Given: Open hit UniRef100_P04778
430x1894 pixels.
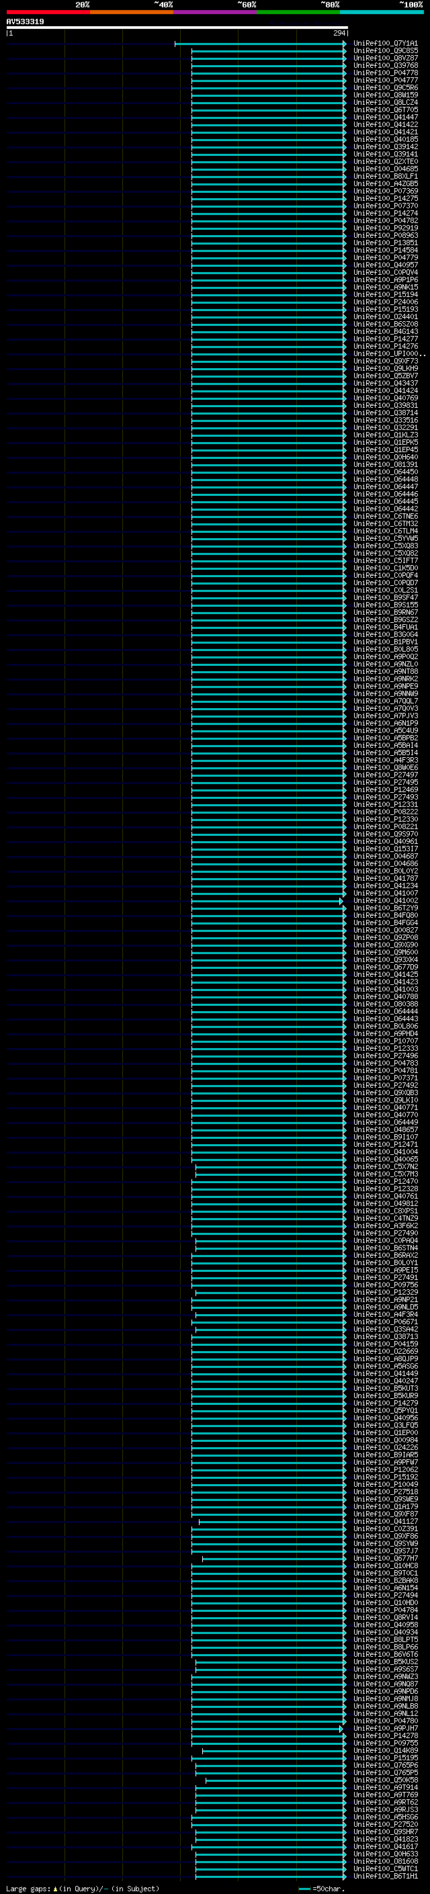Looking at the screenshot, I should point(385,73).
